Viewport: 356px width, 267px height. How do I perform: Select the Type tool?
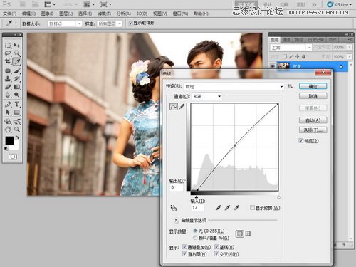(17, 104)
